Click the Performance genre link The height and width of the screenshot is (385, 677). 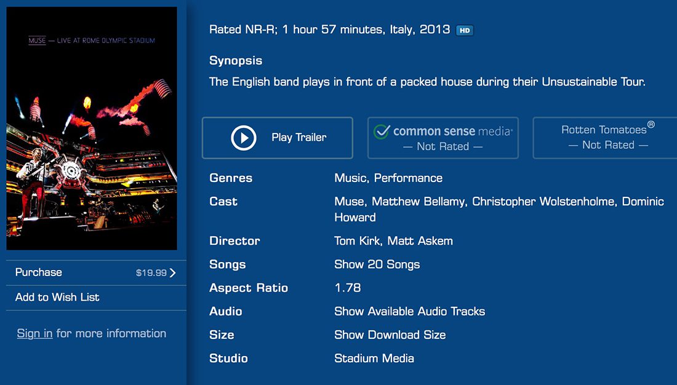[408, 178]
